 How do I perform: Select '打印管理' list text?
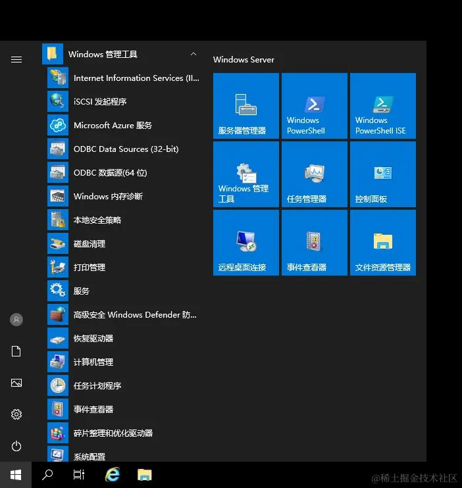click(x=90, y=267)
